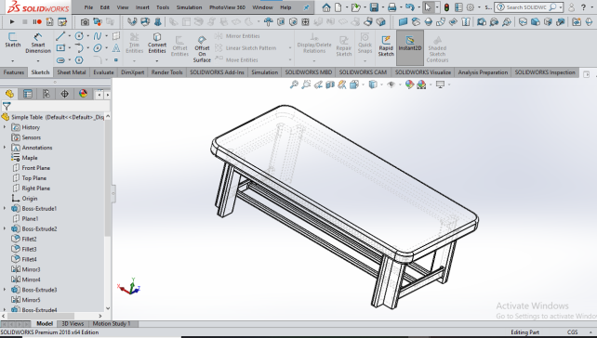Select the Line sketch tool
Image resolution: width=597 pixels, height=338 pixels.
click(x=60, y=36)
